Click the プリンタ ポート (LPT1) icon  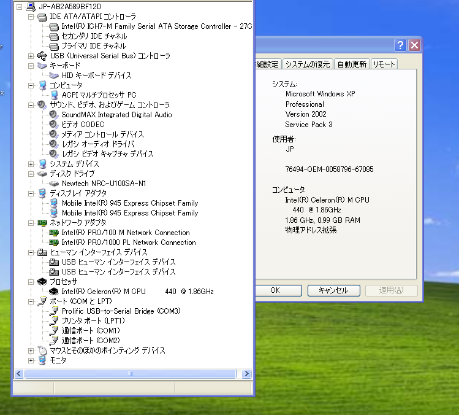point(54,321)
